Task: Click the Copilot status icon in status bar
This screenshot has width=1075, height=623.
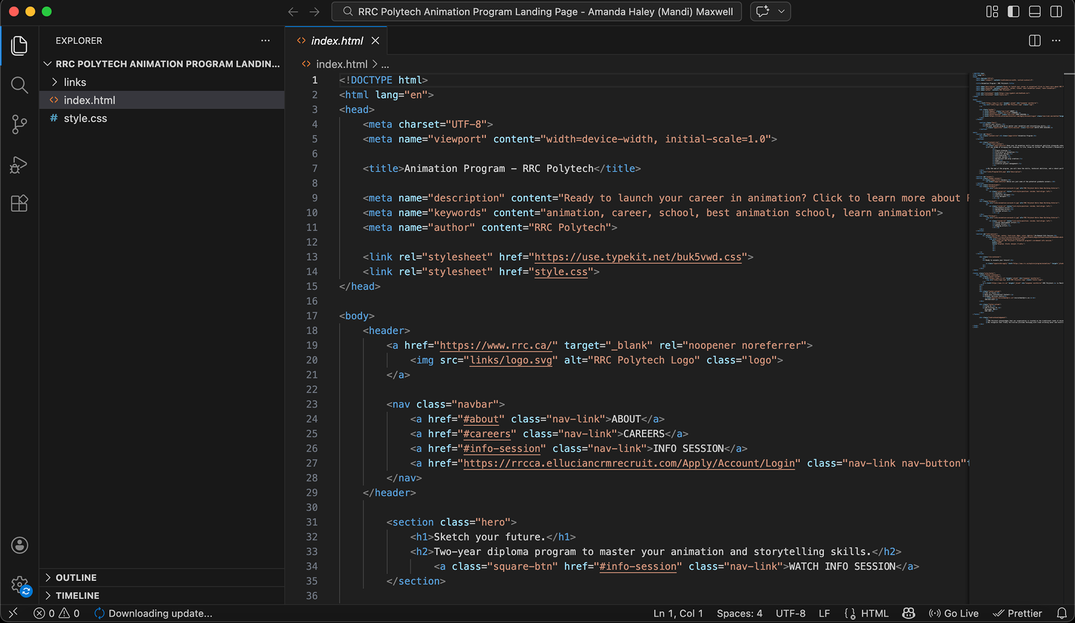Action: click(x=909, y=613)
